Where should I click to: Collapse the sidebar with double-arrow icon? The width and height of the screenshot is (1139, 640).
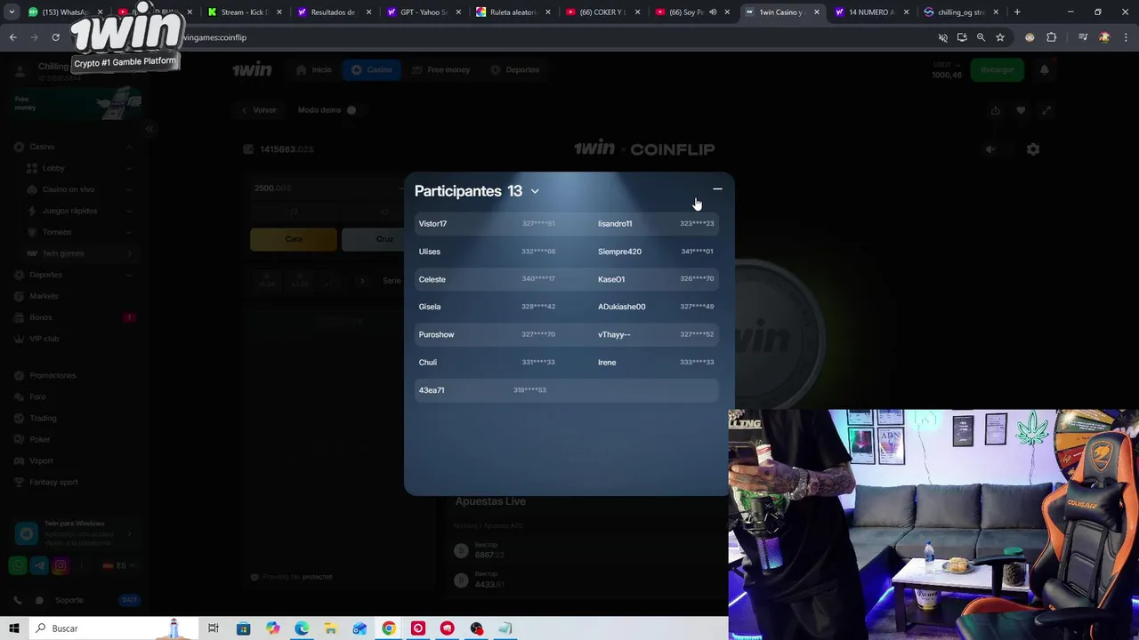pyautogui.click(x=149, y=129)
